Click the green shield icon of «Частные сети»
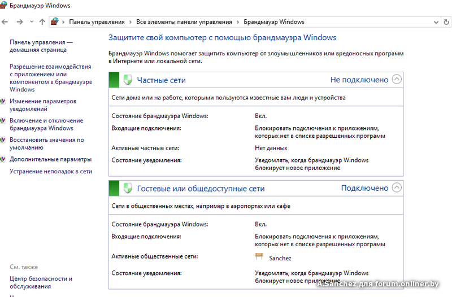452x297 pixels. coord(128,80)
